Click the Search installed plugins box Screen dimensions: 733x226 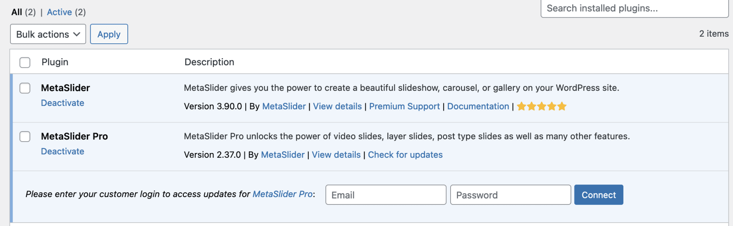pos(634,8)
